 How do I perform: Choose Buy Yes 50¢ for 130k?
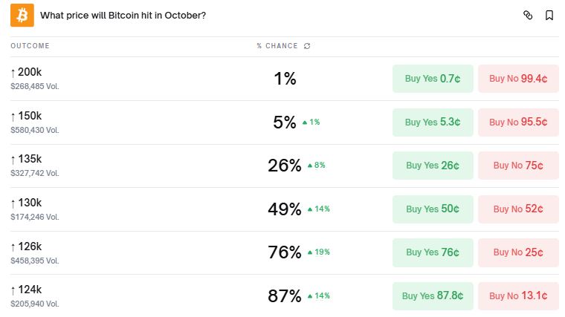433,209
